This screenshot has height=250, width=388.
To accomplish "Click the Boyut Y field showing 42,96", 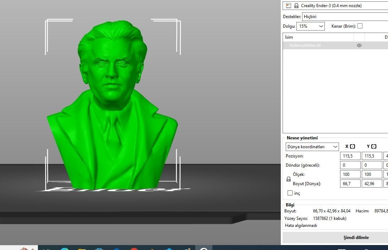I will point(372,183).
